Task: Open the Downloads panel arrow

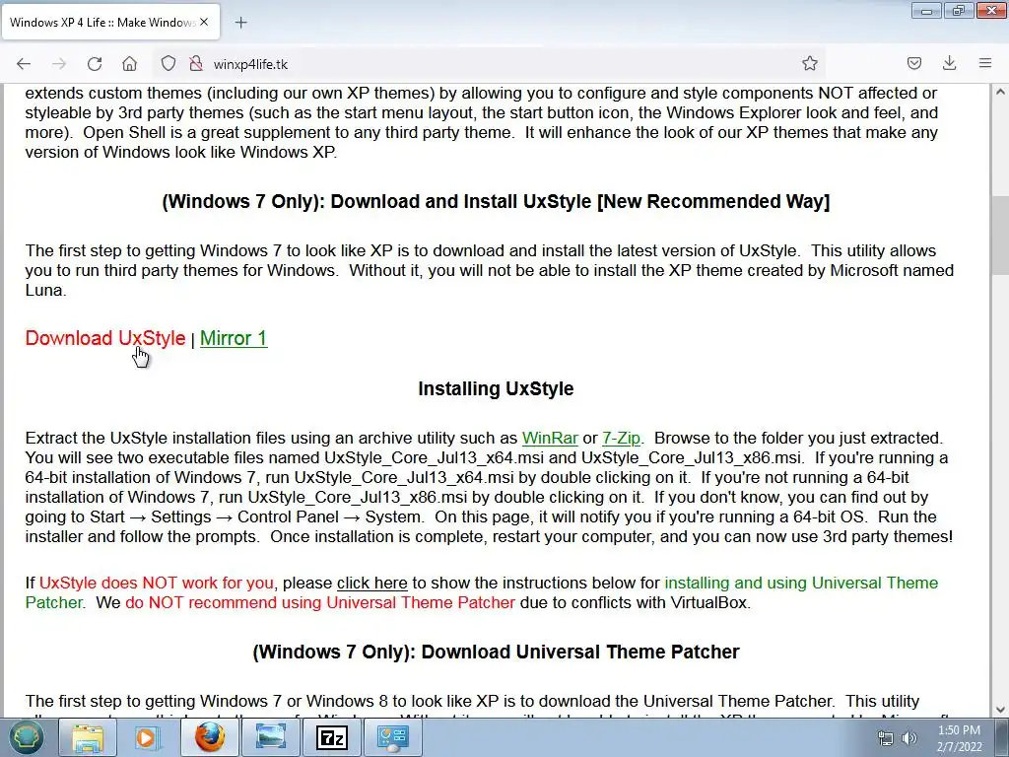Action: [x=949, y=63]
